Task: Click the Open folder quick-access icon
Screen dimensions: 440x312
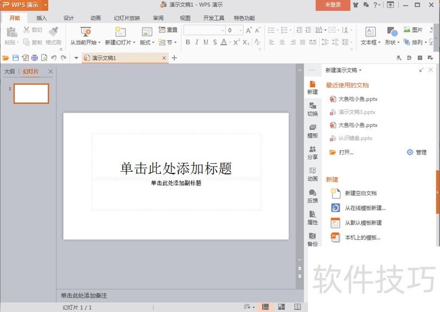Action: tap(5, 58)
